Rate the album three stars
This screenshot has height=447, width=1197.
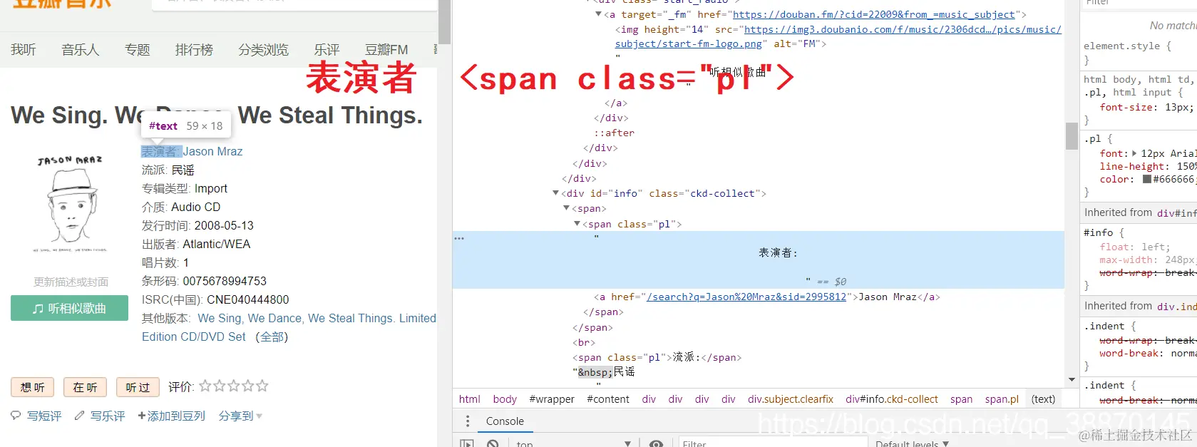(234, 386)
